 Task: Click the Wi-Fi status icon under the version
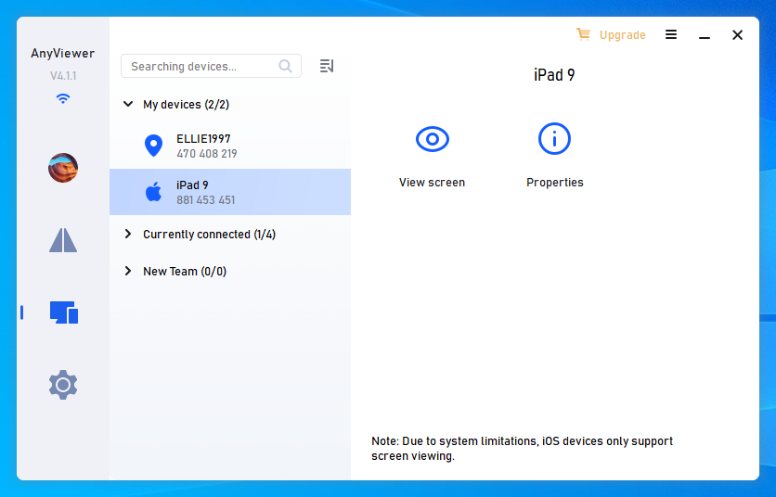coord(63,98)
